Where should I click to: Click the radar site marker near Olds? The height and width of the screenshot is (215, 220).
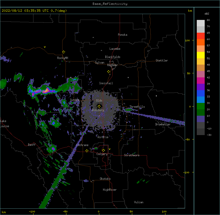click(99, 106)
